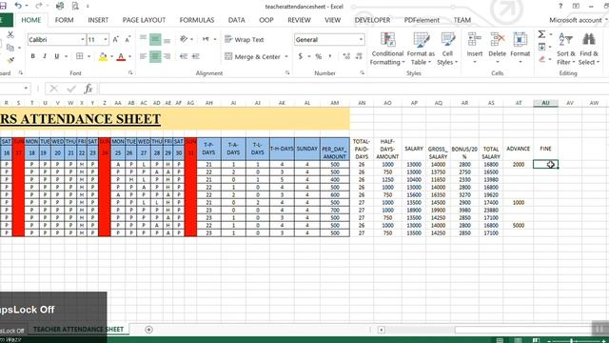The width and height of the screenshot is (609, 343).
Task: Click the formula bar input field
Action: click(x=353, y=89)
